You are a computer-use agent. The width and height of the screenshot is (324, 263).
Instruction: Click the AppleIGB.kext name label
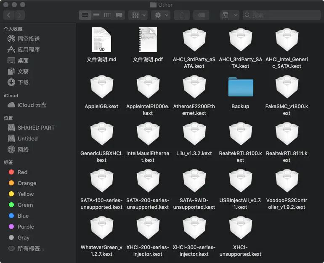101,107
